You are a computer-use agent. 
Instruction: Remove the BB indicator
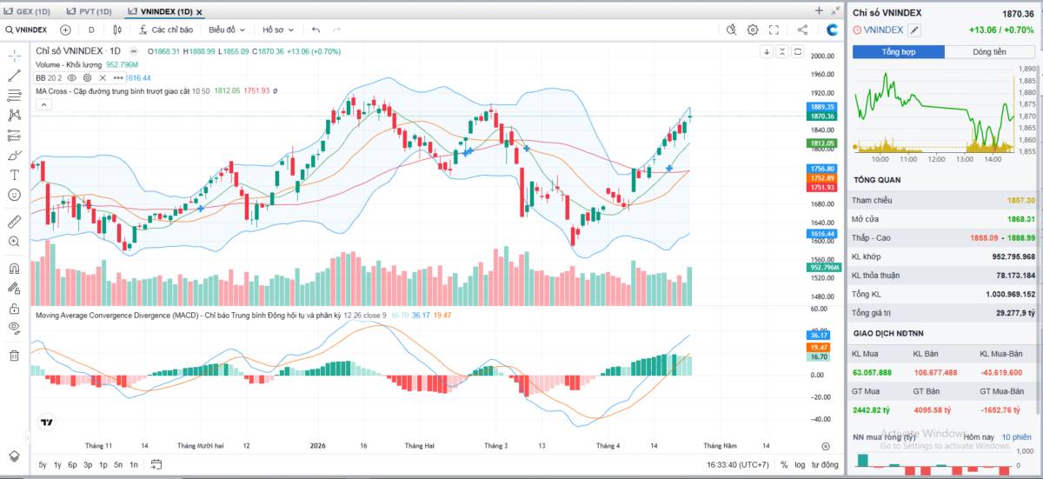tap(103, 77)
